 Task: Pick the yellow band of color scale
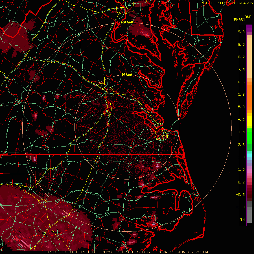249,121
